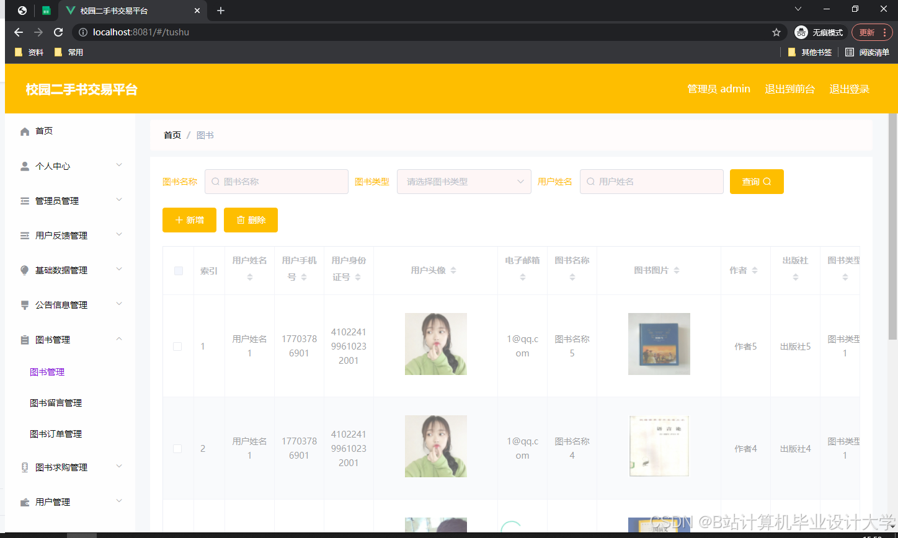Check the checkbox for row 1

tap(177, 346)
